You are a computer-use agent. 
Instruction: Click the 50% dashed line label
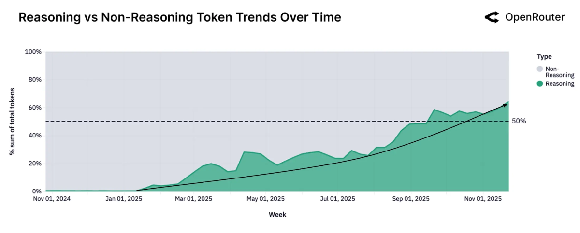click(x=519, y=121)
